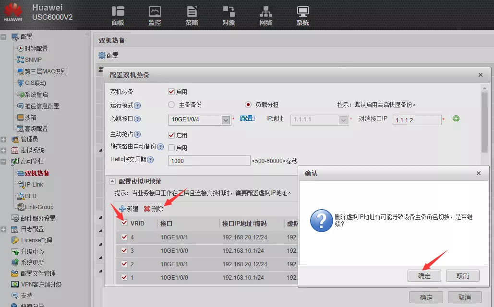
Task: Click the 新建 plus icon
Action: pos(122,209)
